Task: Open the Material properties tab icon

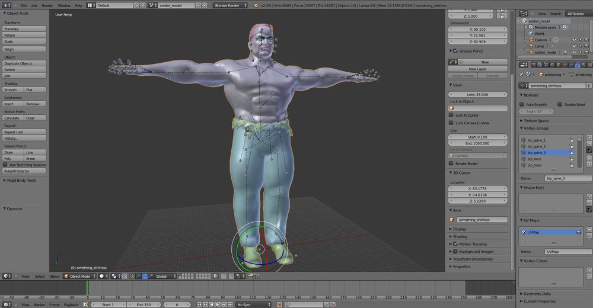Action: click(x=584, y=65)
